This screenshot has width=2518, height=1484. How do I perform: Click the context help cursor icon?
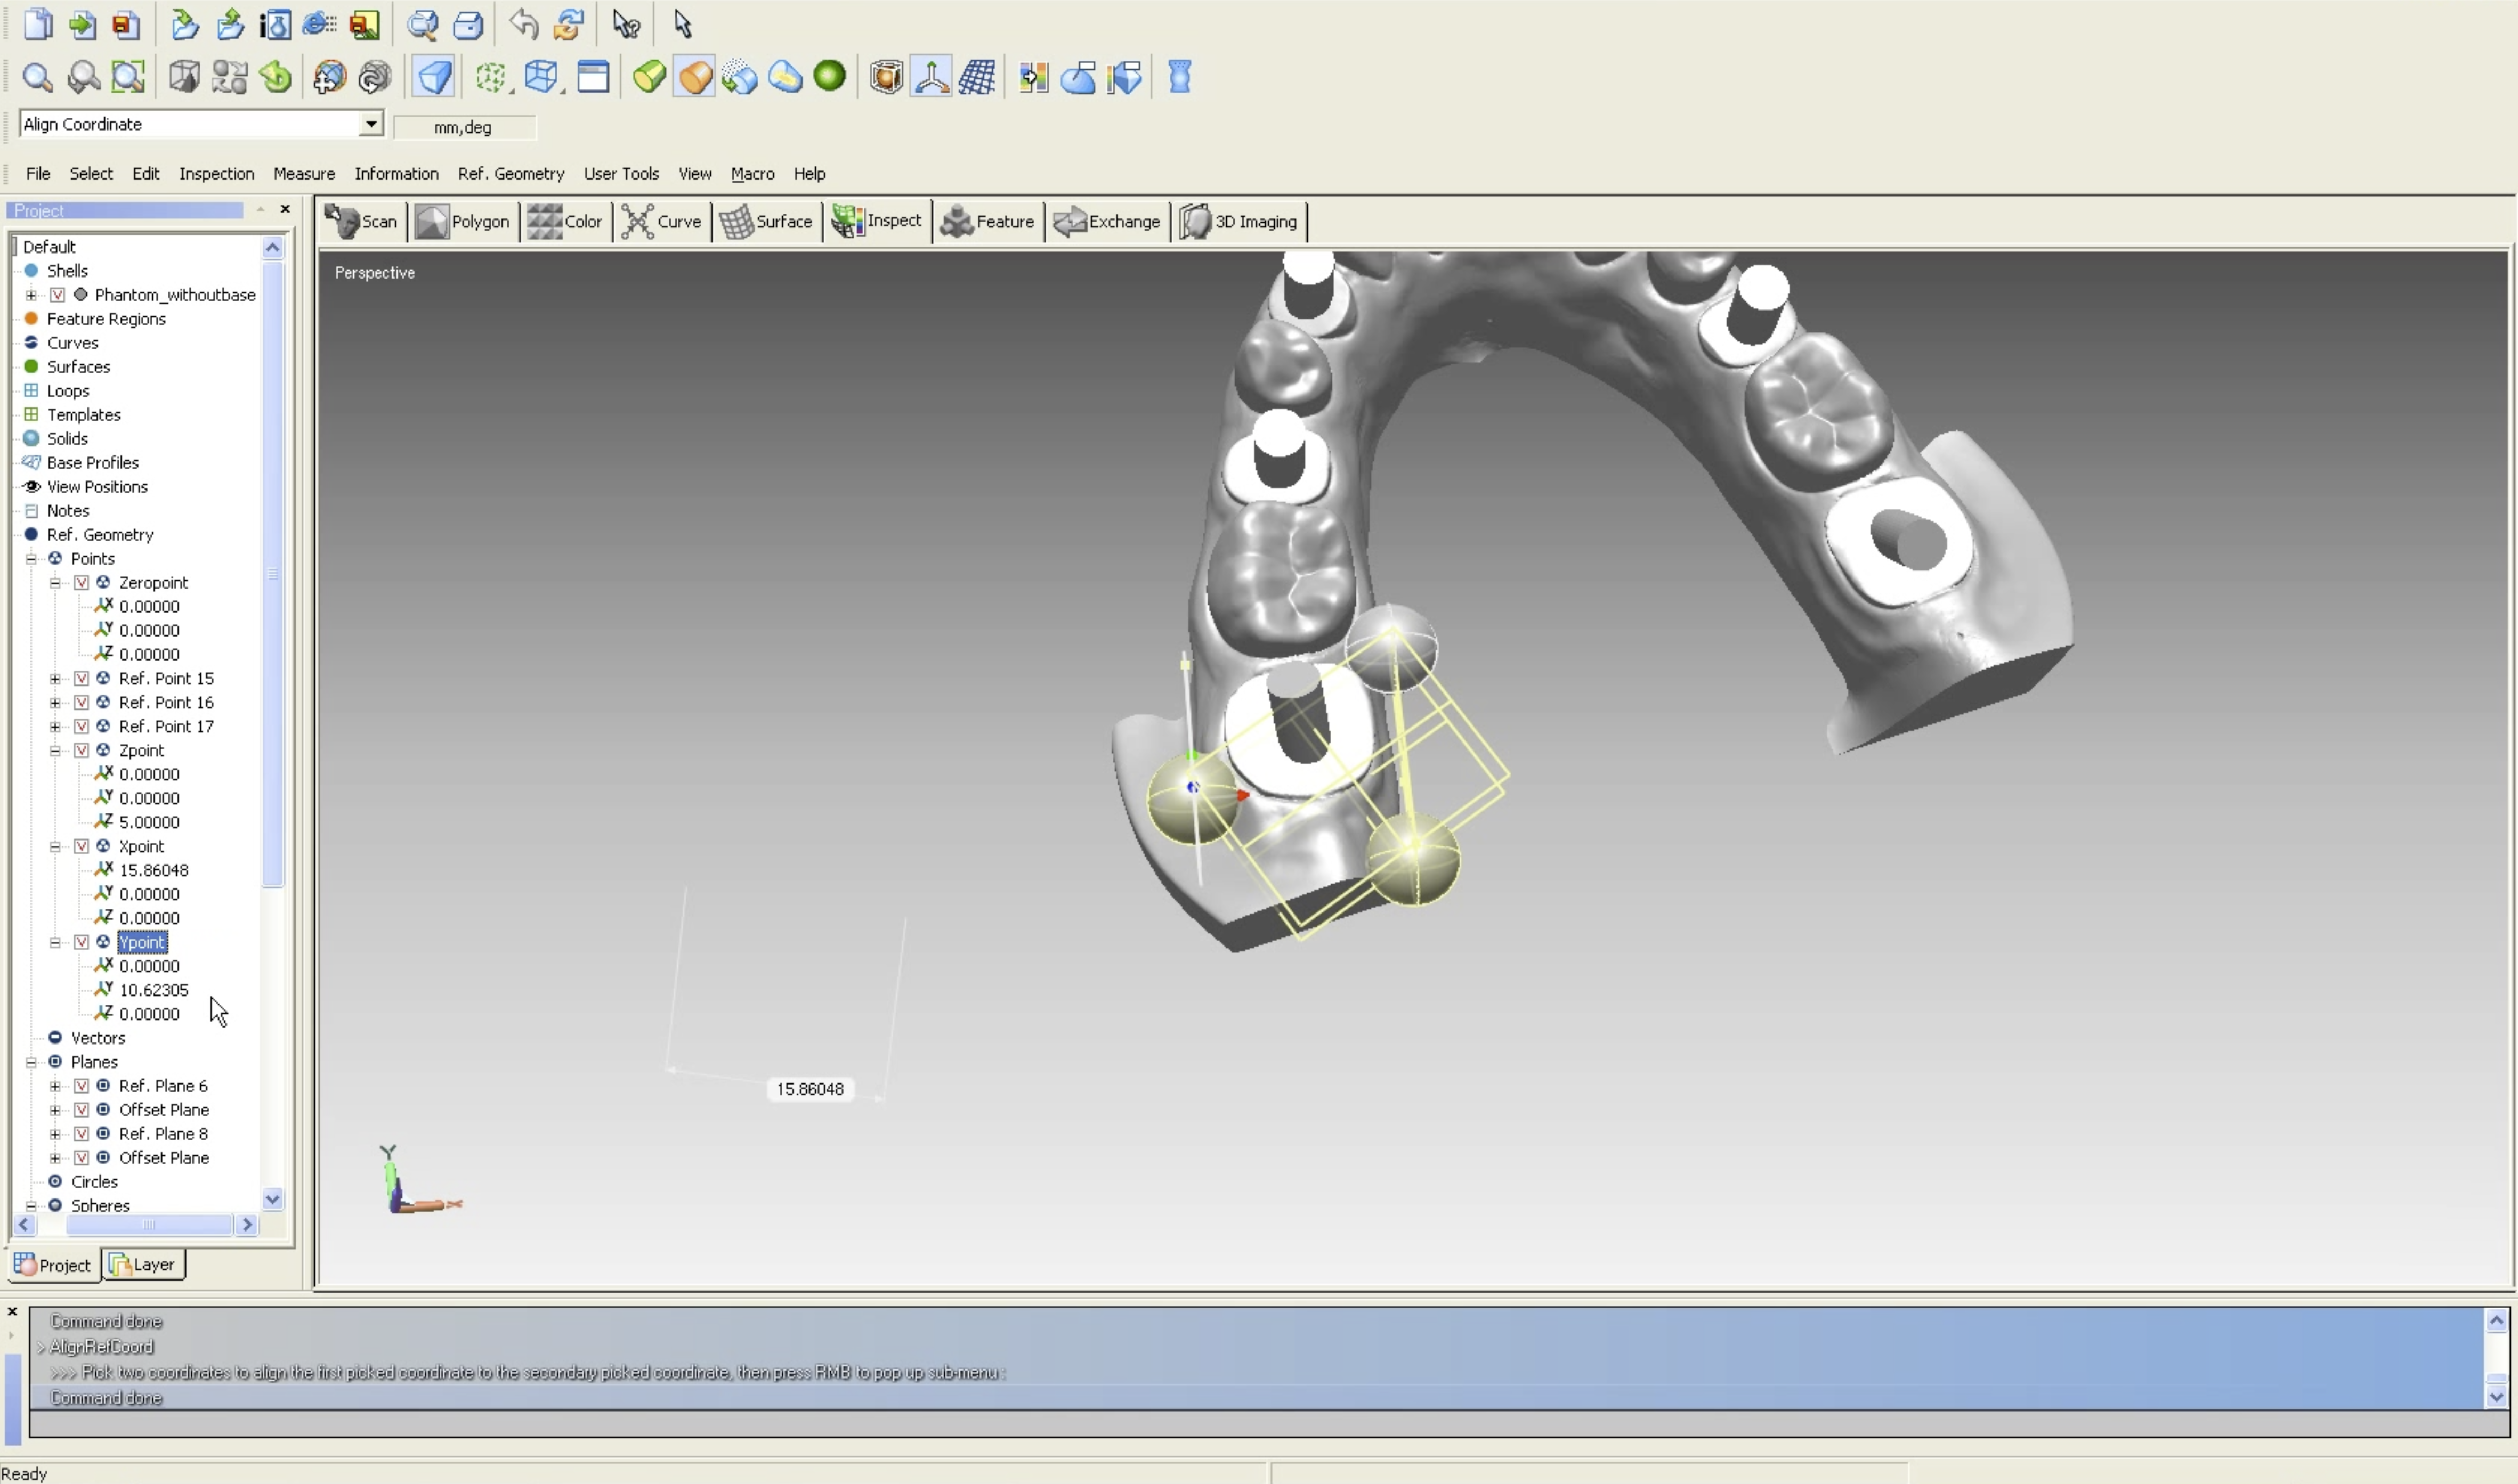626,24
